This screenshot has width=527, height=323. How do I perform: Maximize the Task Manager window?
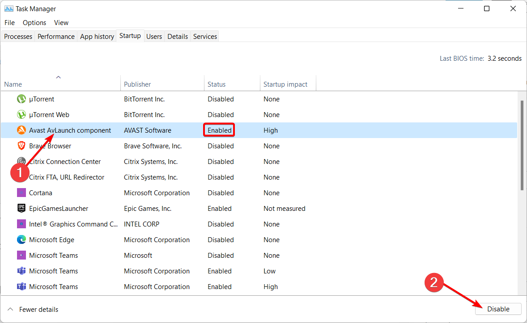(486, 9)
